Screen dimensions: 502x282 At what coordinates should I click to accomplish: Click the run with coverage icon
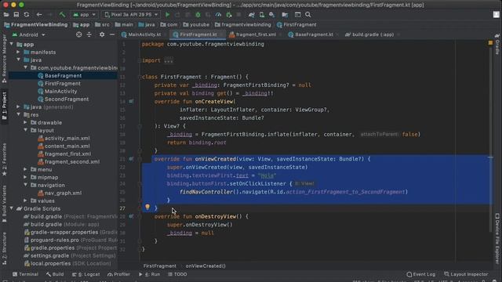point(208,15)
